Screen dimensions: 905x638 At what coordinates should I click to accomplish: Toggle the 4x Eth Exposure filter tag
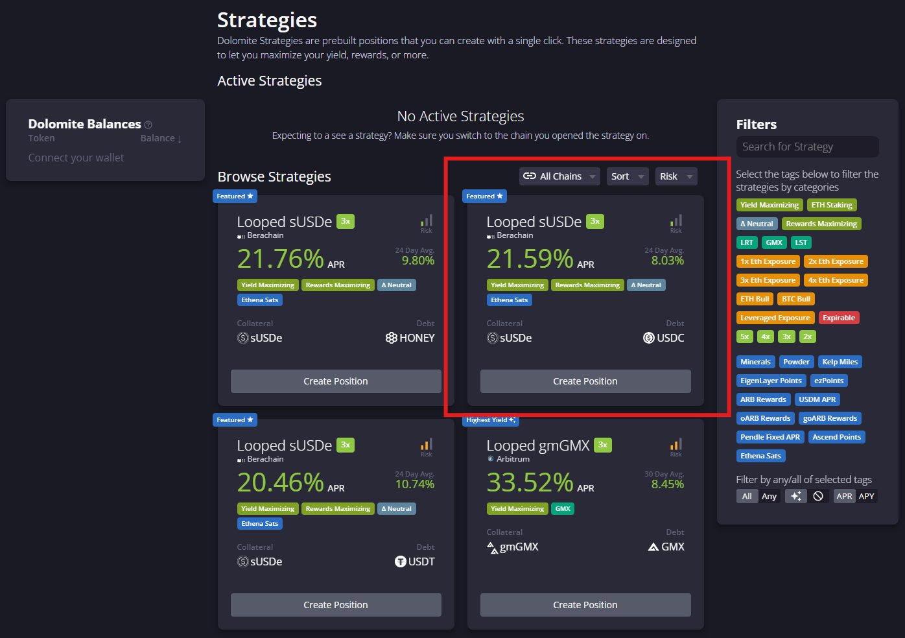point(836,280)
